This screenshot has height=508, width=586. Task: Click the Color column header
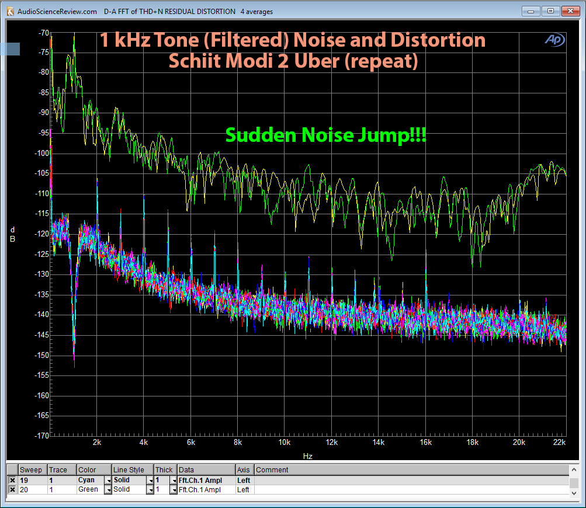pyautogui.click(x=94, y=470)
